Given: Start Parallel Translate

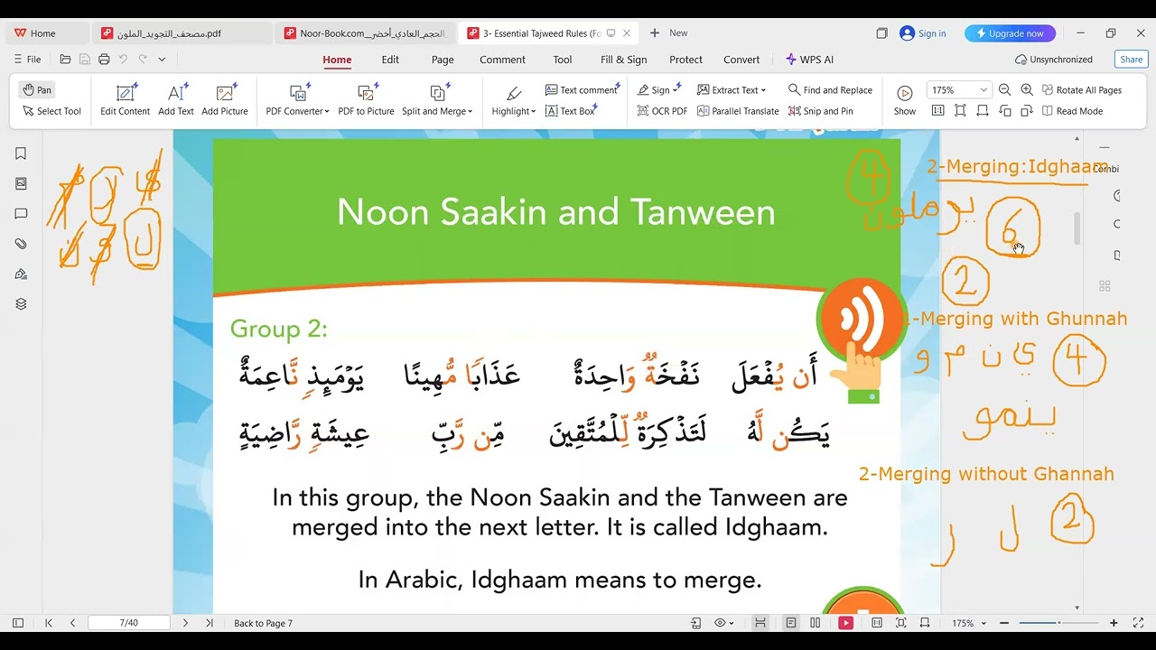Looking at the screenshot, I should 737,111.
